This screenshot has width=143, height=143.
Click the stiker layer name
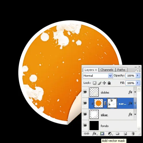coord(104,115)
